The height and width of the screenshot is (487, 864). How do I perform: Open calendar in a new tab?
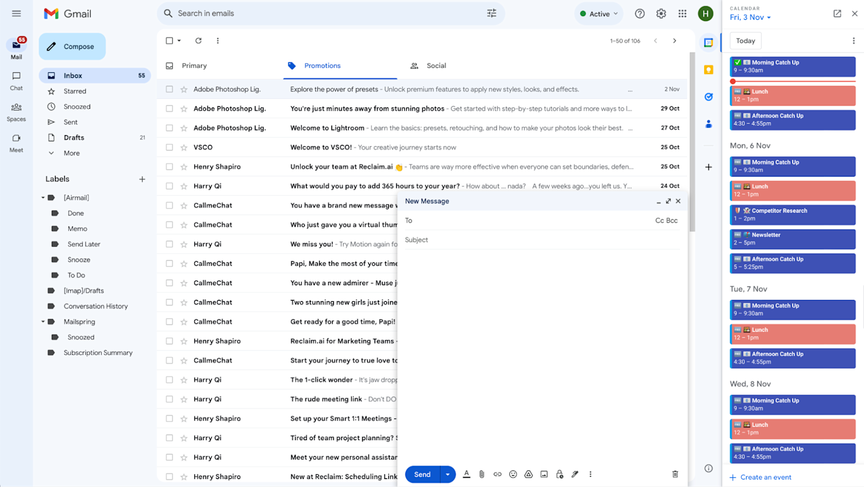837,13
